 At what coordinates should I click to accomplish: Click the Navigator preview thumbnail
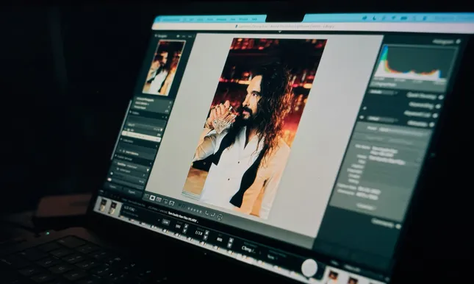pyautogui.click(x=164, y=68)
